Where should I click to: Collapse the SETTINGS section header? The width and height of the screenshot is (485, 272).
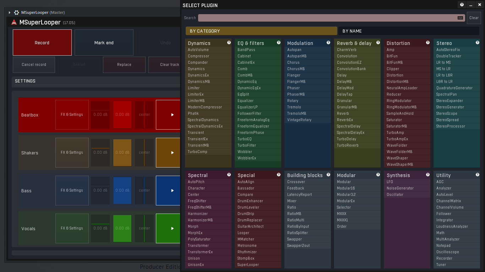coord(96,81)
